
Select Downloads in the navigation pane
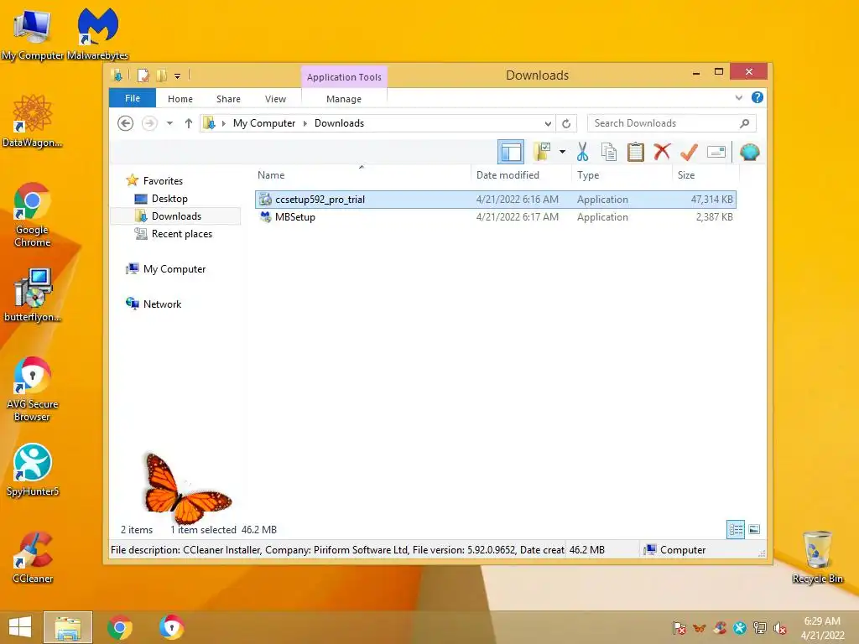coord(176,216)
